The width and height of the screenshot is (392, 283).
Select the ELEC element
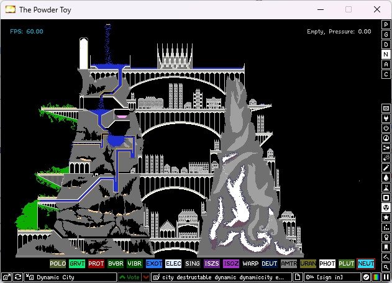point(173,264)
